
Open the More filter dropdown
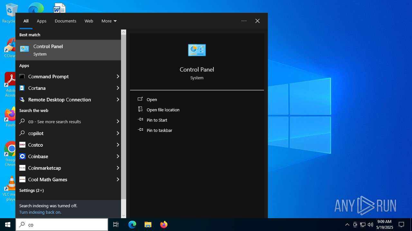109,21
